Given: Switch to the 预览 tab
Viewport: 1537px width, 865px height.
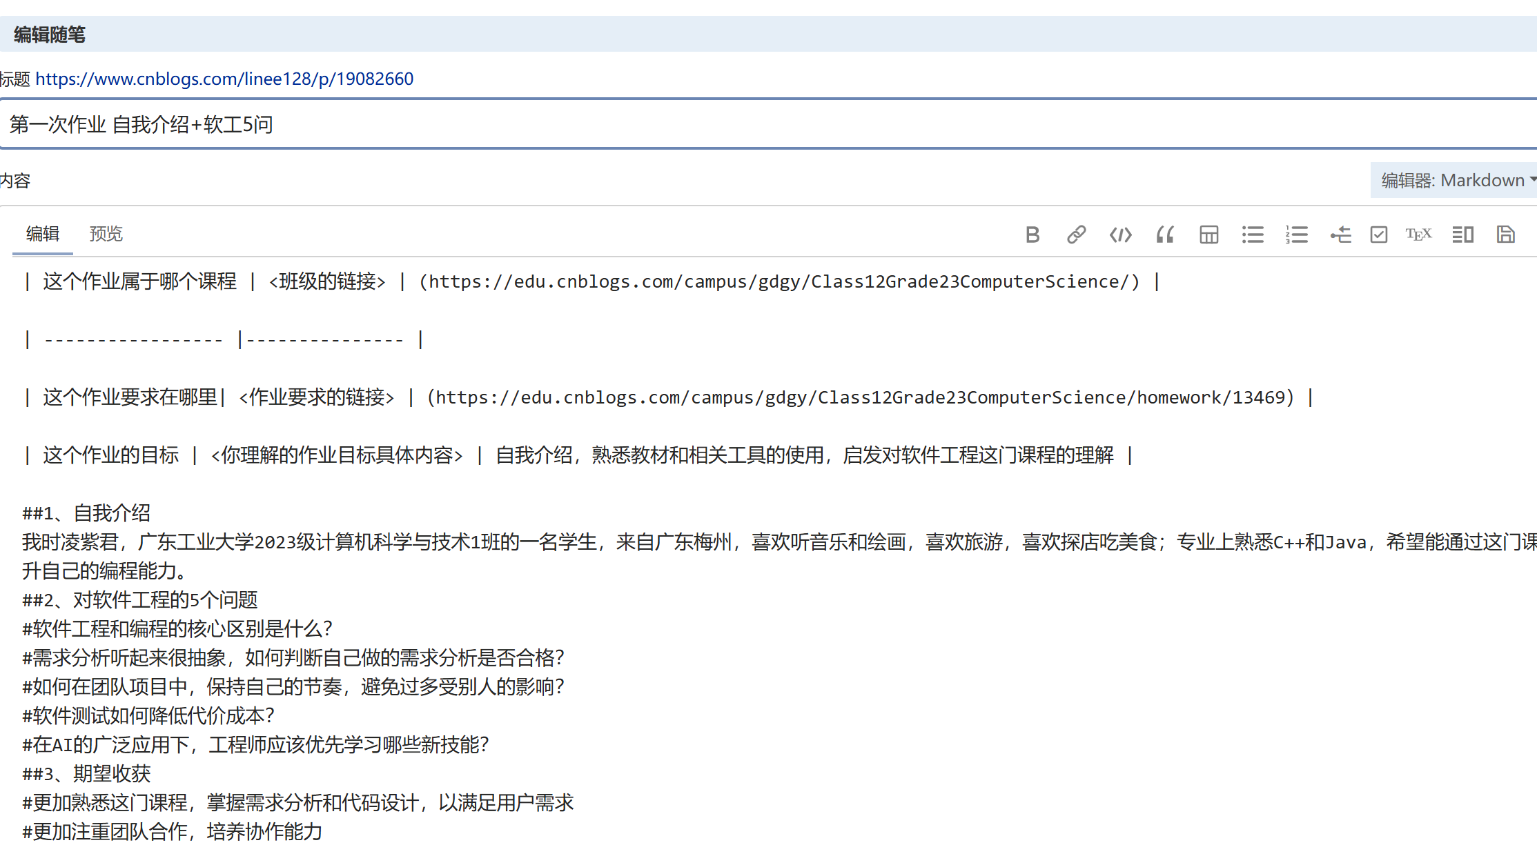Looking at the screenshot, I should [x=106, y=234].
